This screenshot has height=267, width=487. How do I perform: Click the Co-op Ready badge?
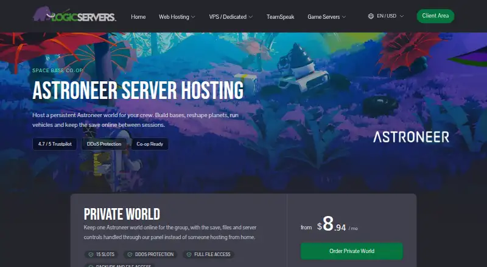tap(150, 144)
